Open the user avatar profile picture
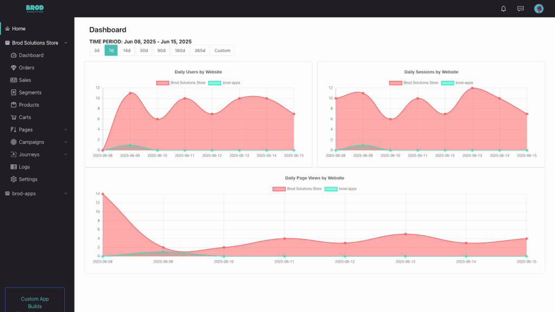The width and height of the screenshot is (555, 312). tap(538, 9)
